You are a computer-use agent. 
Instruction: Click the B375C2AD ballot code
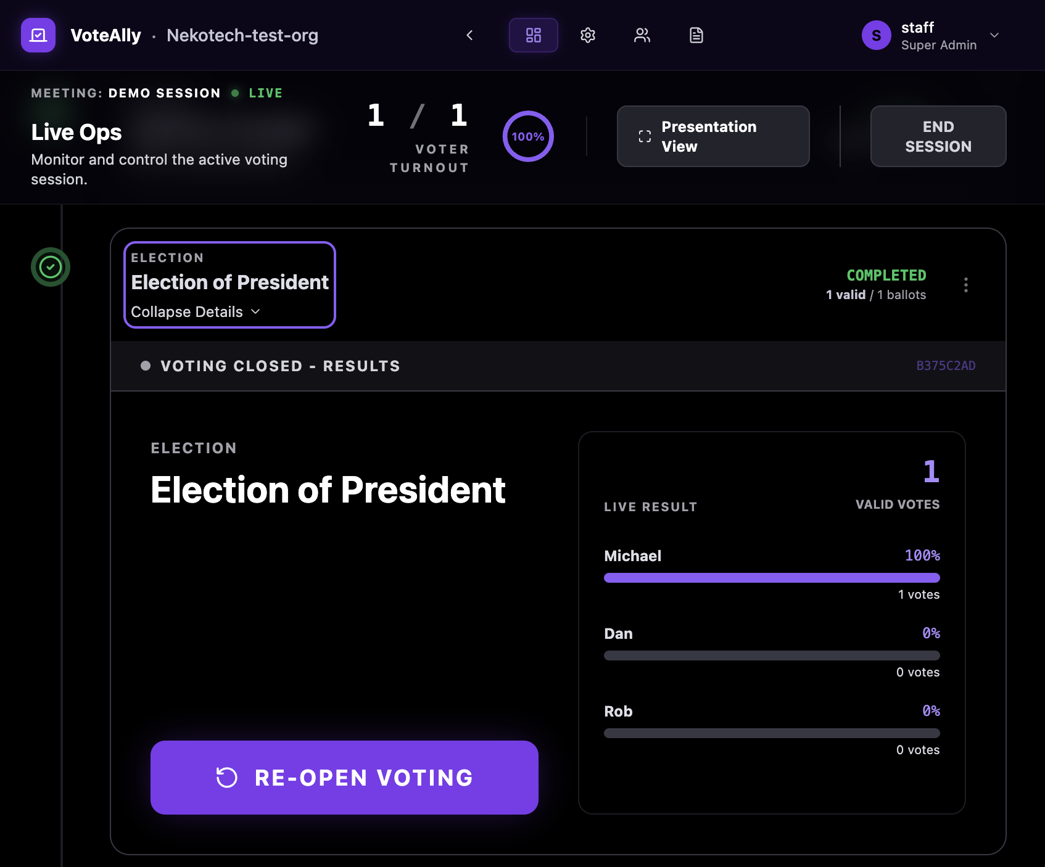pos(946,365)
